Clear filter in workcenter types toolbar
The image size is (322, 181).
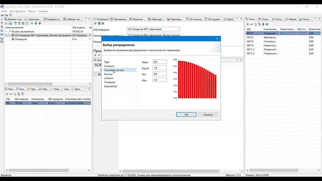259,24
